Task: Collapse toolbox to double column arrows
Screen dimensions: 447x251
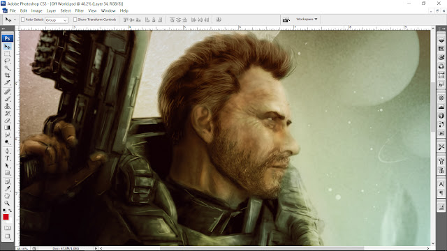Action: point(3,29)
